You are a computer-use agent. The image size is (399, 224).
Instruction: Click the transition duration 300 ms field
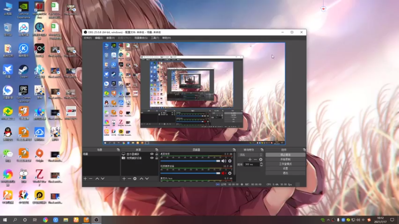click(251, 164)
